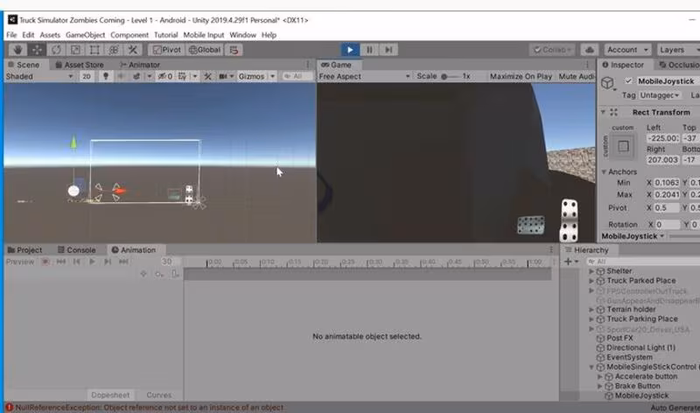Go to previous animation keyframe
700x413 pixels.
[x=77, y=262]
